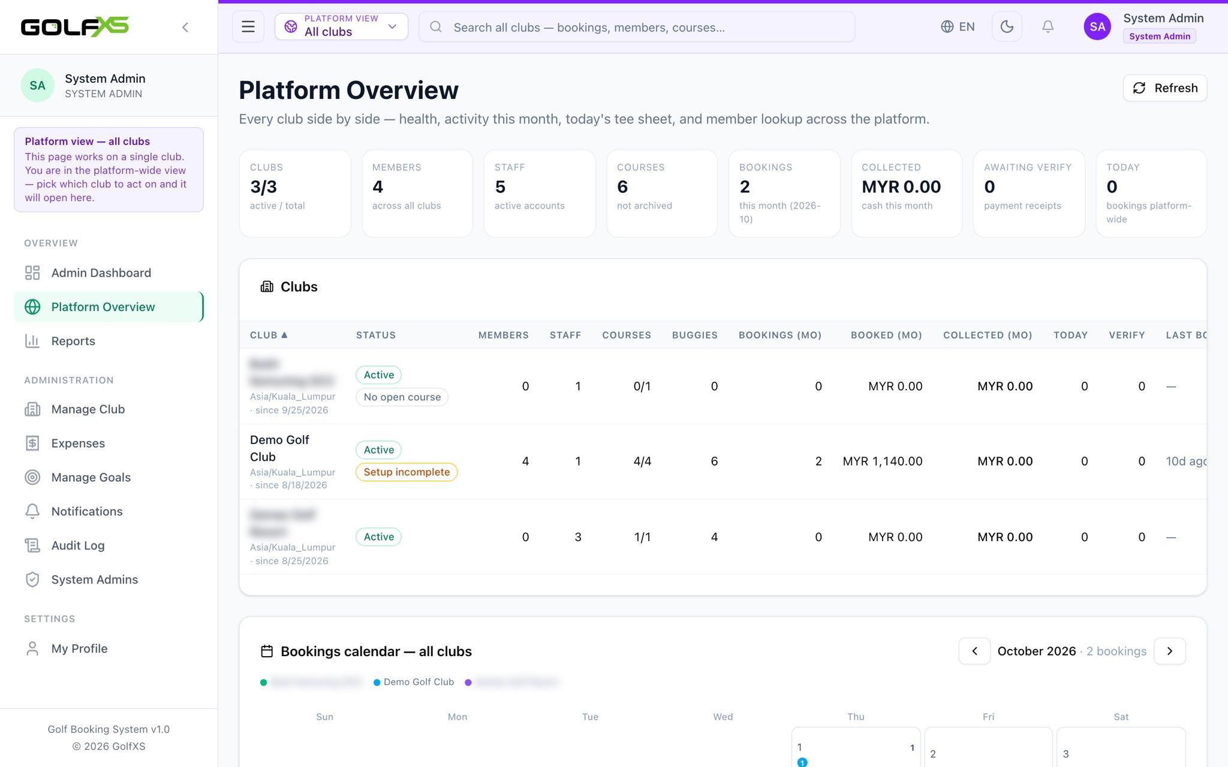Click the System Admins shield icon
Screen dimensions: 1228x767
(x=32, y=579)
